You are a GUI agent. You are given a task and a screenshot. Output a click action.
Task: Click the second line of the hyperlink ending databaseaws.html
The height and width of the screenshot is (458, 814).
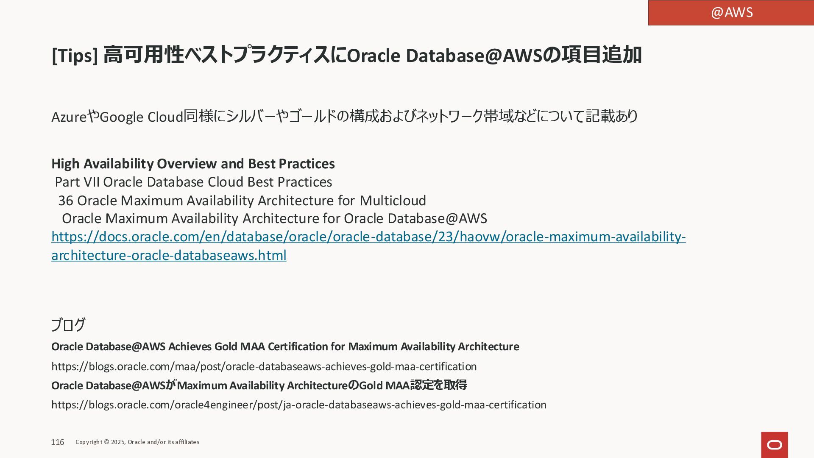[x=169, y=255]
